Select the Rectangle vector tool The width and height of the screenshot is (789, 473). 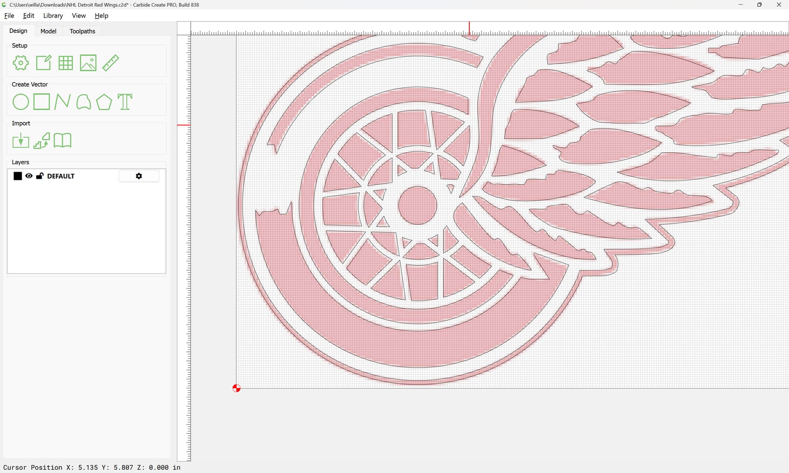(x=42, y=102)
